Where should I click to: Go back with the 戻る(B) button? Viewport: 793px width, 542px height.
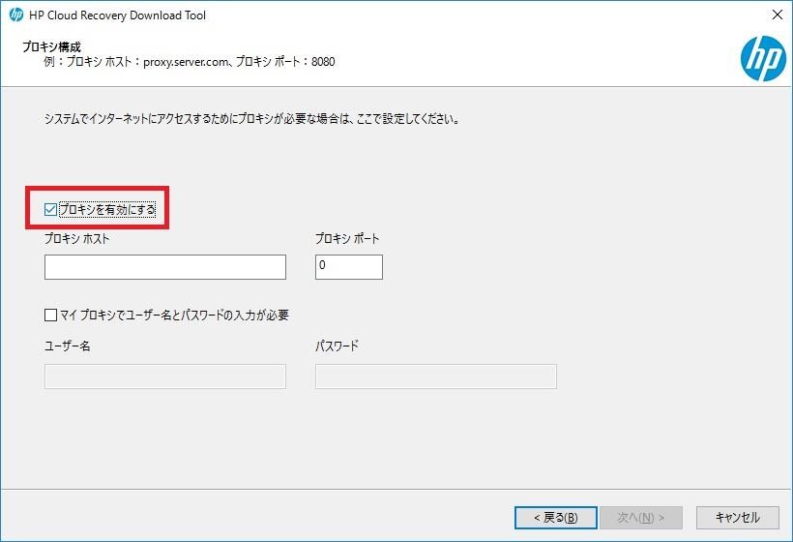(556, 518)
